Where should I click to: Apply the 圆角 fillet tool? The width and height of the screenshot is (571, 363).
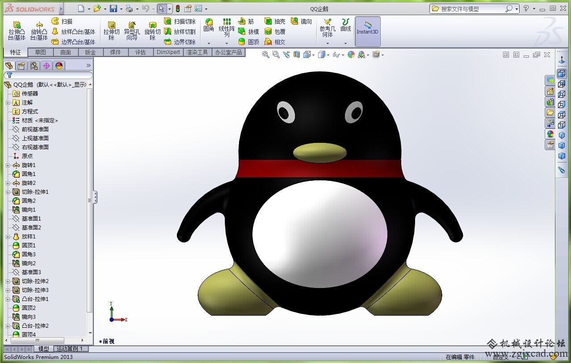(x=209, y=25)
